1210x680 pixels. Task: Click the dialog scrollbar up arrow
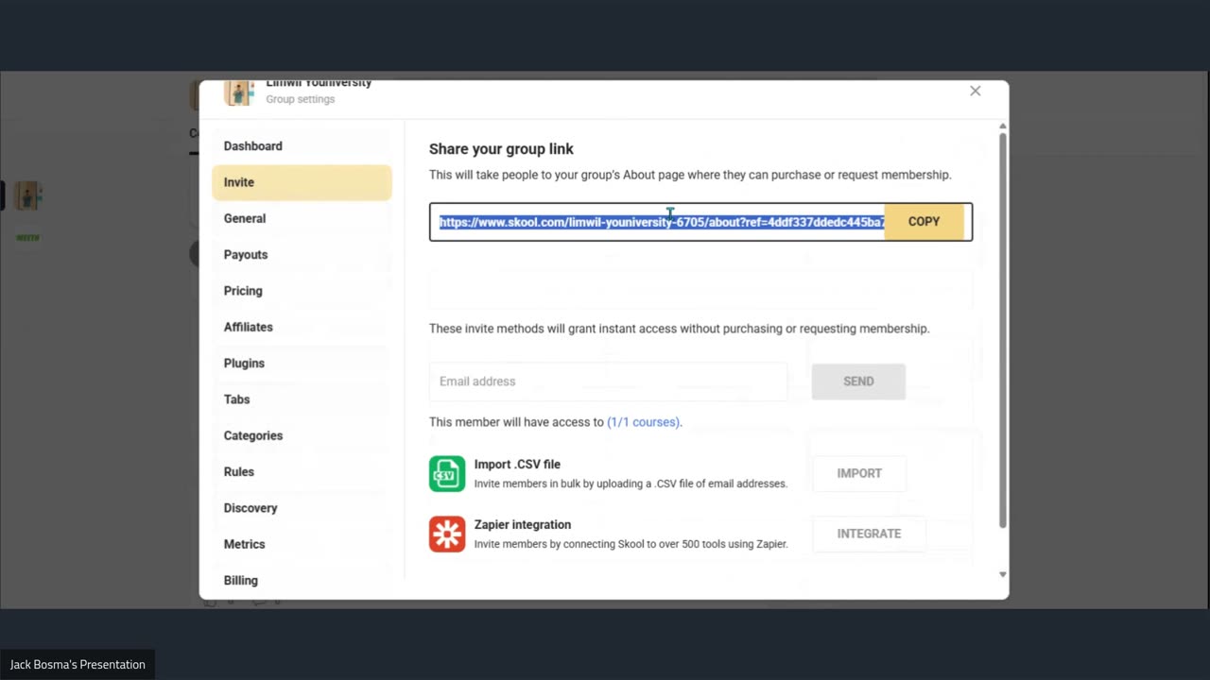point(1003,126)
